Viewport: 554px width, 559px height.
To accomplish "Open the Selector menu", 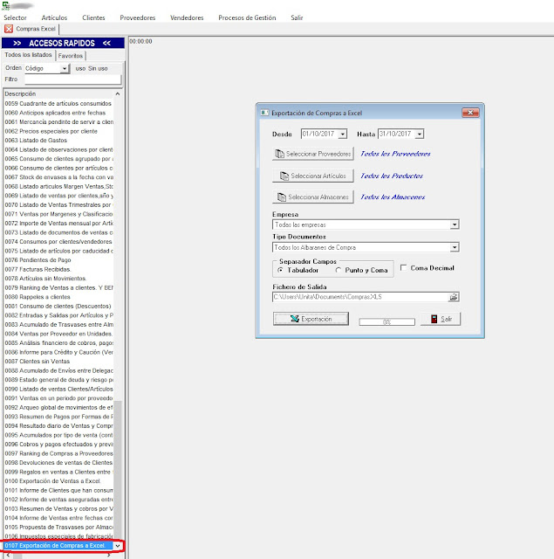I will [15, 17].
